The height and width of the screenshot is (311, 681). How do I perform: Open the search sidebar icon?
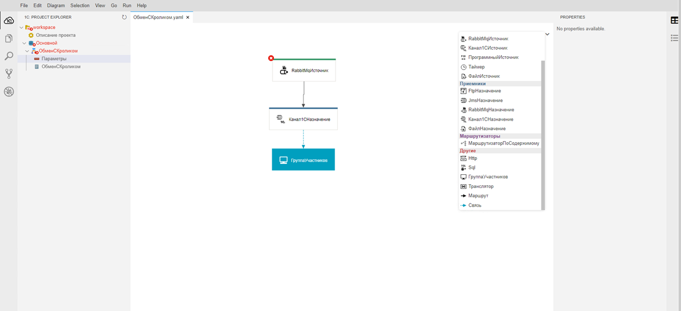tap(9, 56)
